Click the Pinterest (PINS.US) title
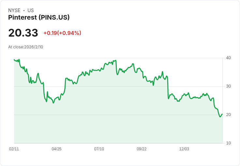This screenshot has height=166, width=240. point(39,18)
